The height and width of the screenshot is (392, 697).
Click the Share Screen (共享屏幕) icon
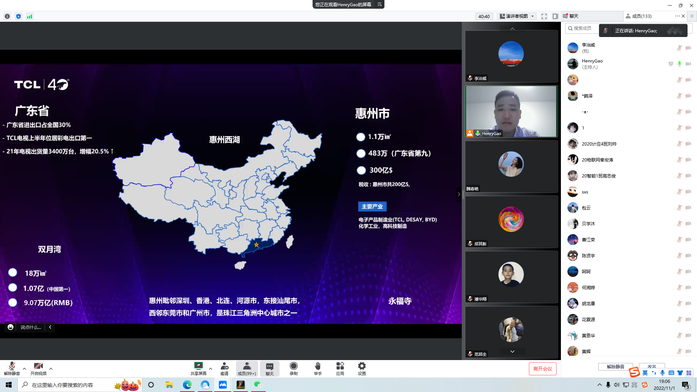click(x=198, y=366)
